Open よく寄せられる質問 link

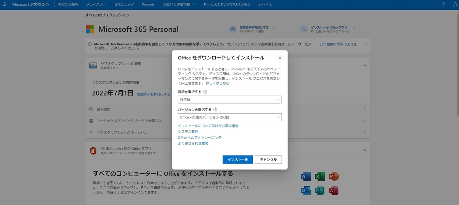point(193,143)
